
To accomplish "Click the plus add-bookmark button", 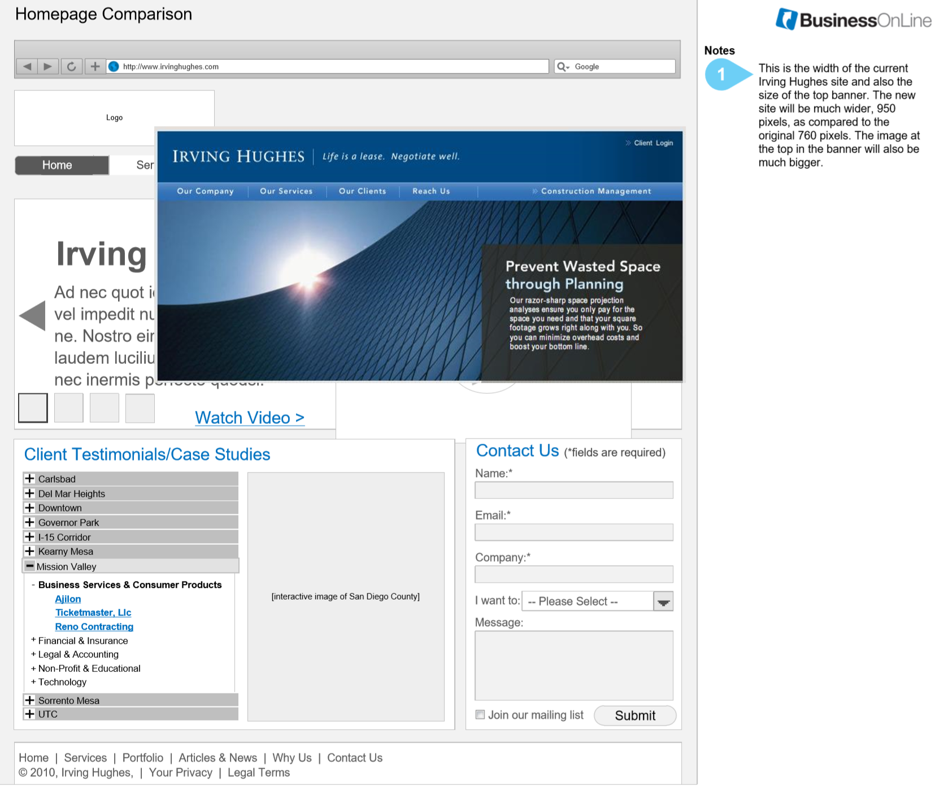I will click(x=95, y=67).
